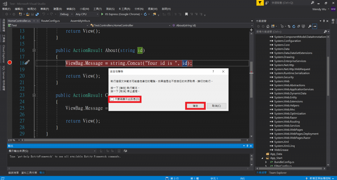Viewport: 337px width, 180px height.
Task: Click the Undo arrow icon in toolbar
Action: coord(44,14)
